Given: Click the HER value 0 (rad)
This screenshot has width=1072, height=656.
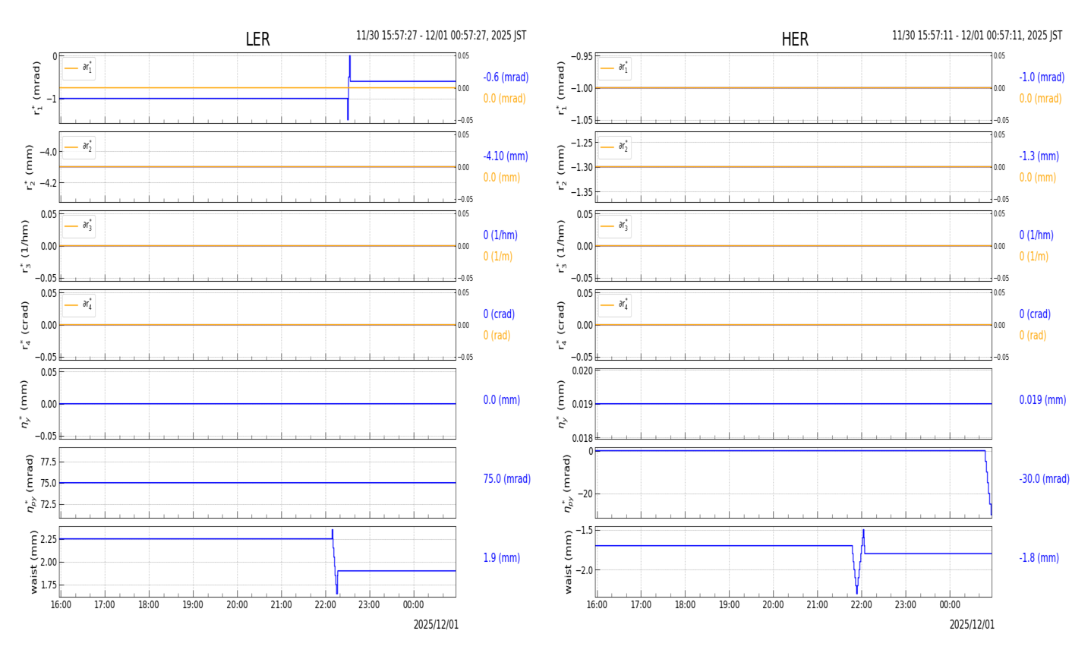Looking at the screenshot, I should point(1033,336).
